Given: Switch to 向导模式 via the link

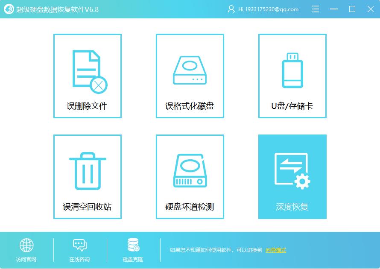Looking at the screenshot, I should tap(276, 250).
